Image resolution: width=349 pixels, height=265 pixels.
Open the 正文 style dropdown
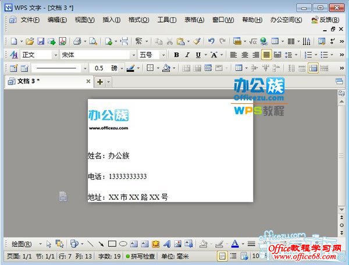pos(56,55)
